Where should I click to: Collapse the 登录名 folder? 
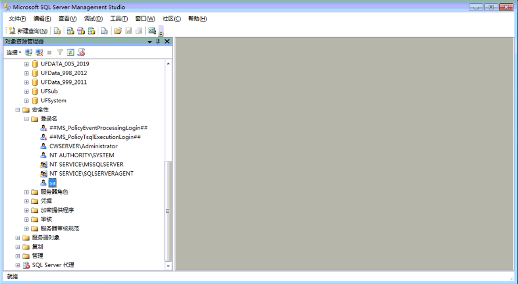tap(26, 119)
